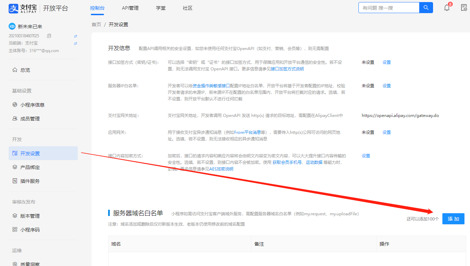Switch to the 控制台 tab
Image resolution: width=470 pixels, height=266 pixels.
(x=97, y=8)
